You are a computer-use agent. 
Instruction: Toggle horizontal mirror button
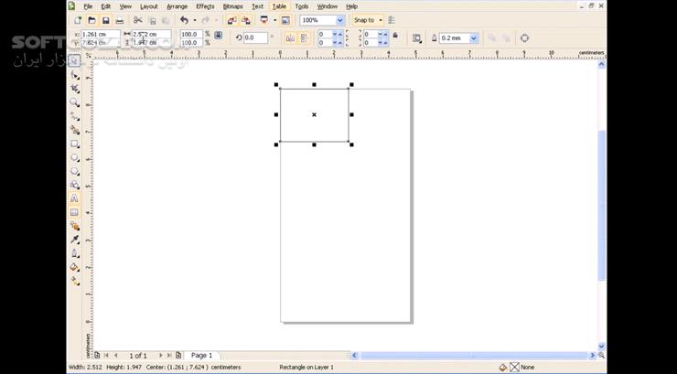(x=290, y=38)
